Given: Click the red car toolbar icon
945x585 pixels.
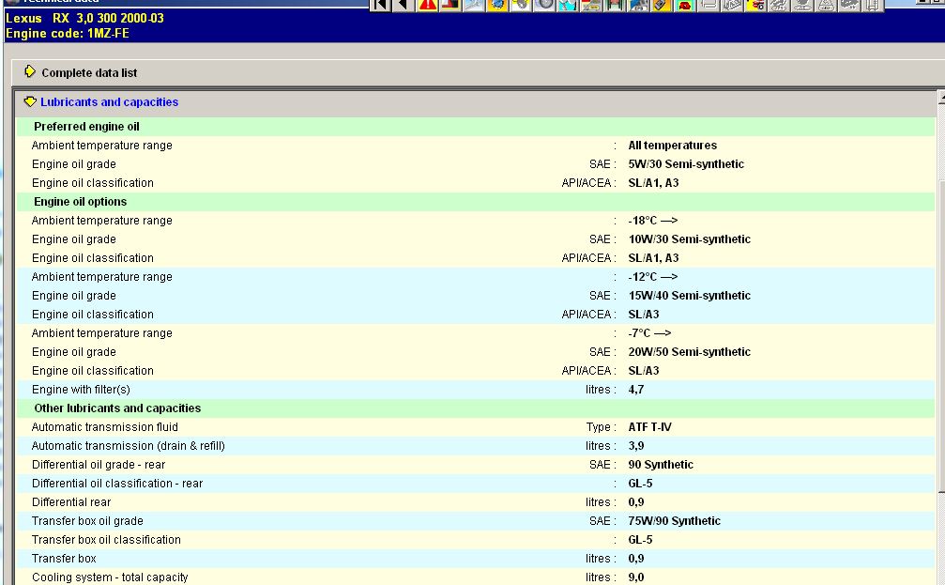Looking at the screenshot, I should [x=685, y=5].
